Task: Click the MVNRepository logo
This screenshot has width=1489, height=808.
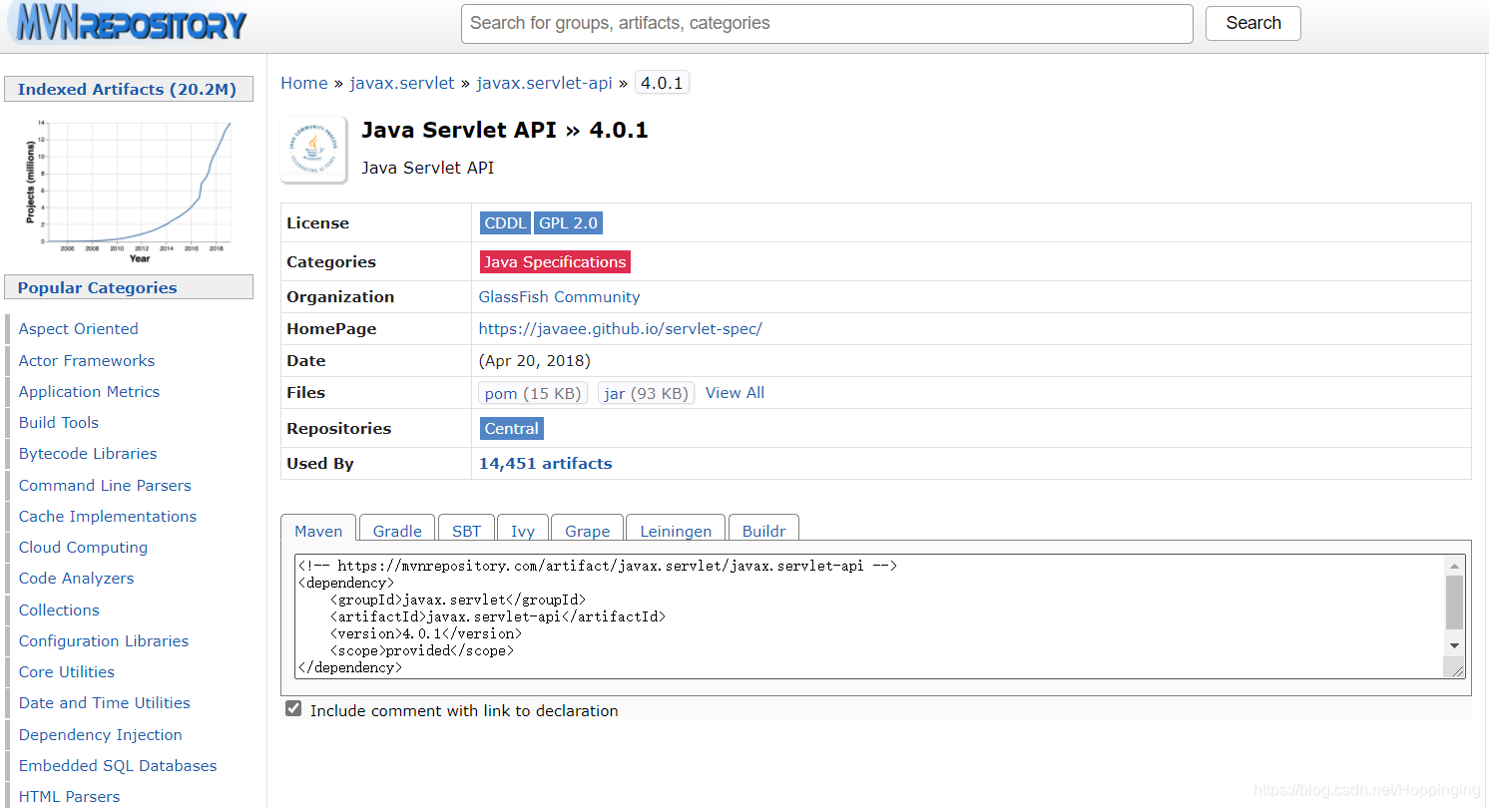Action: pyautogui.click(x=127, y=24)
